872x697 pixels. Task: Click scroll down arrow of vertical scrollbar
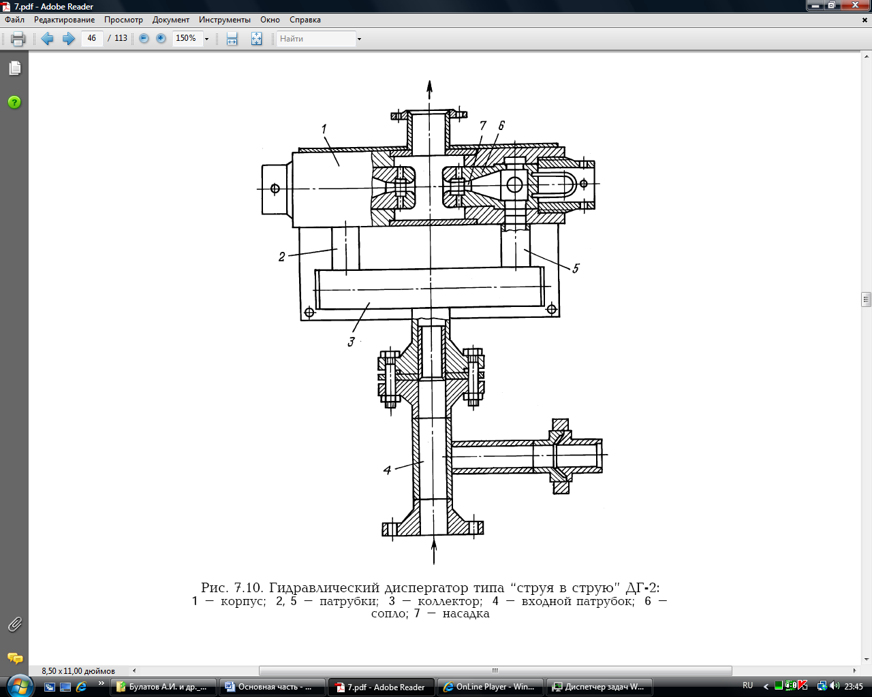coord(866,659)
